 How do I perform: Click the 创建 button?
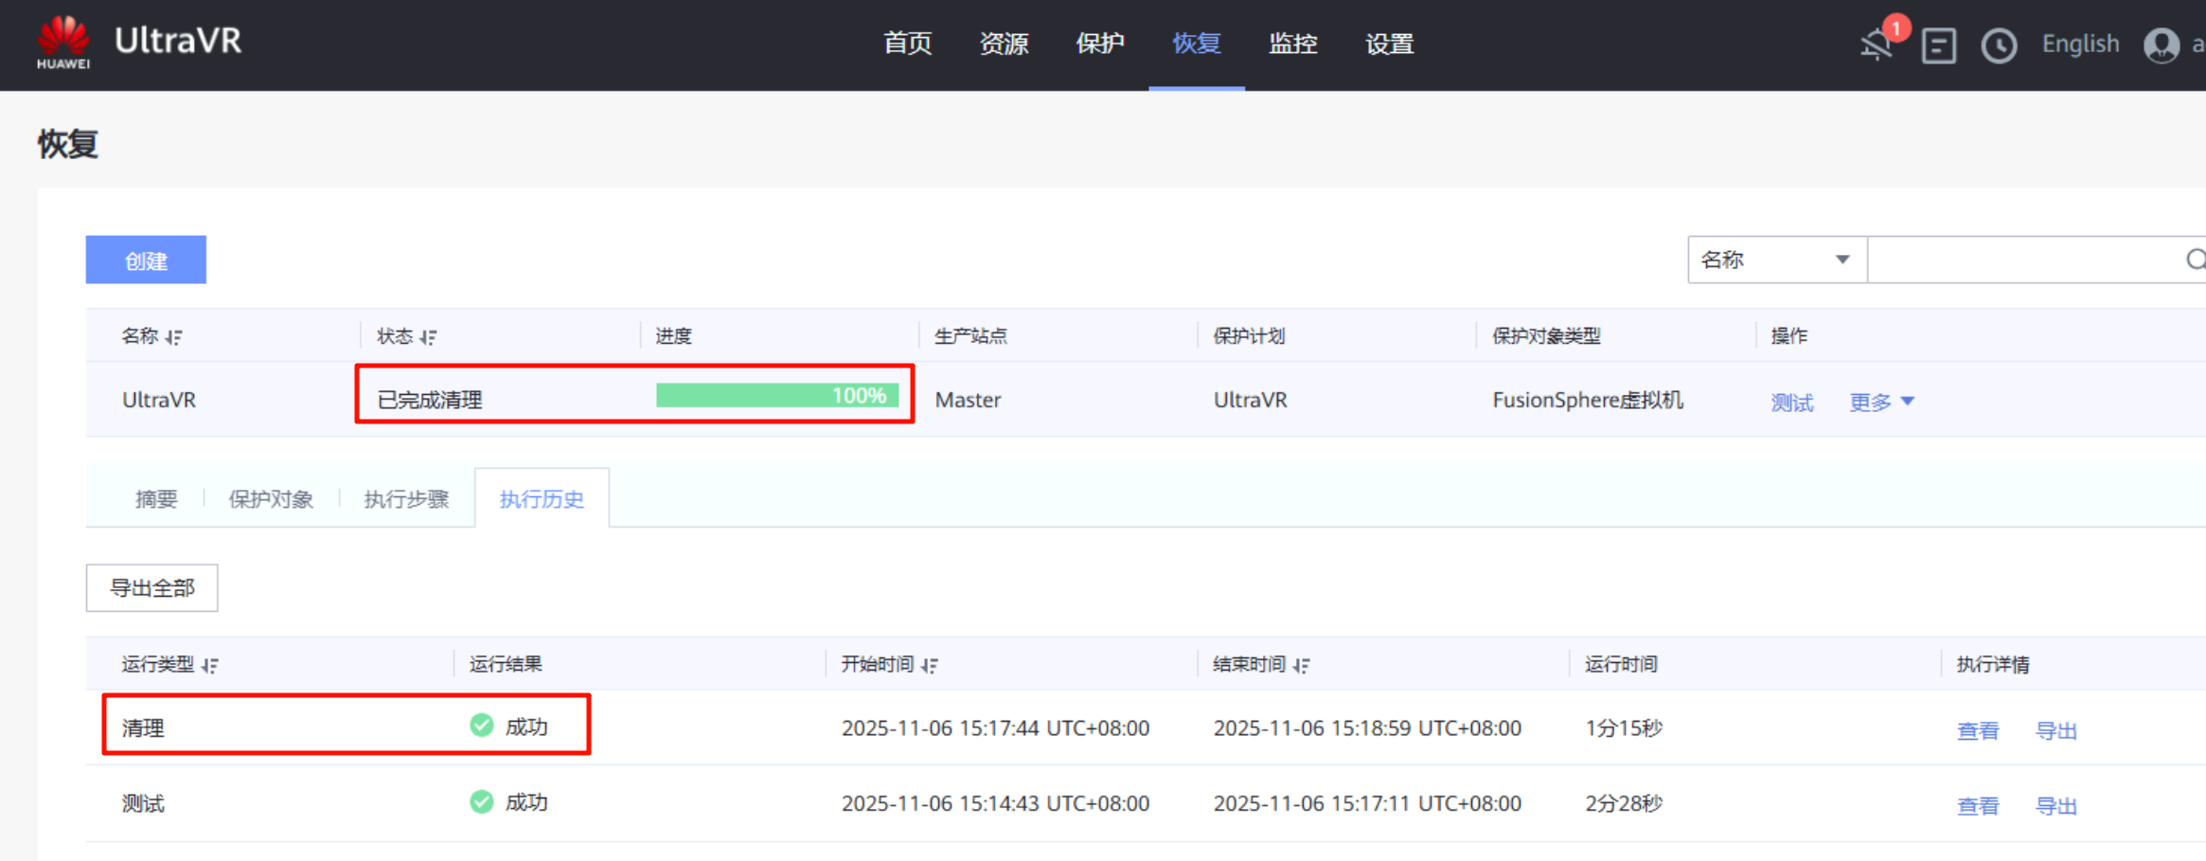click(146, 260)
